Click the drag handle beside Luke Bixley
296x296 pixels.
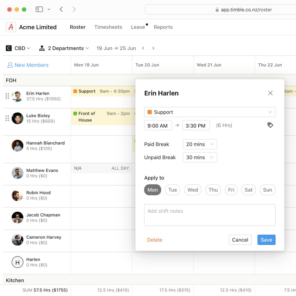pyautogui.click(x=7, y=118)
